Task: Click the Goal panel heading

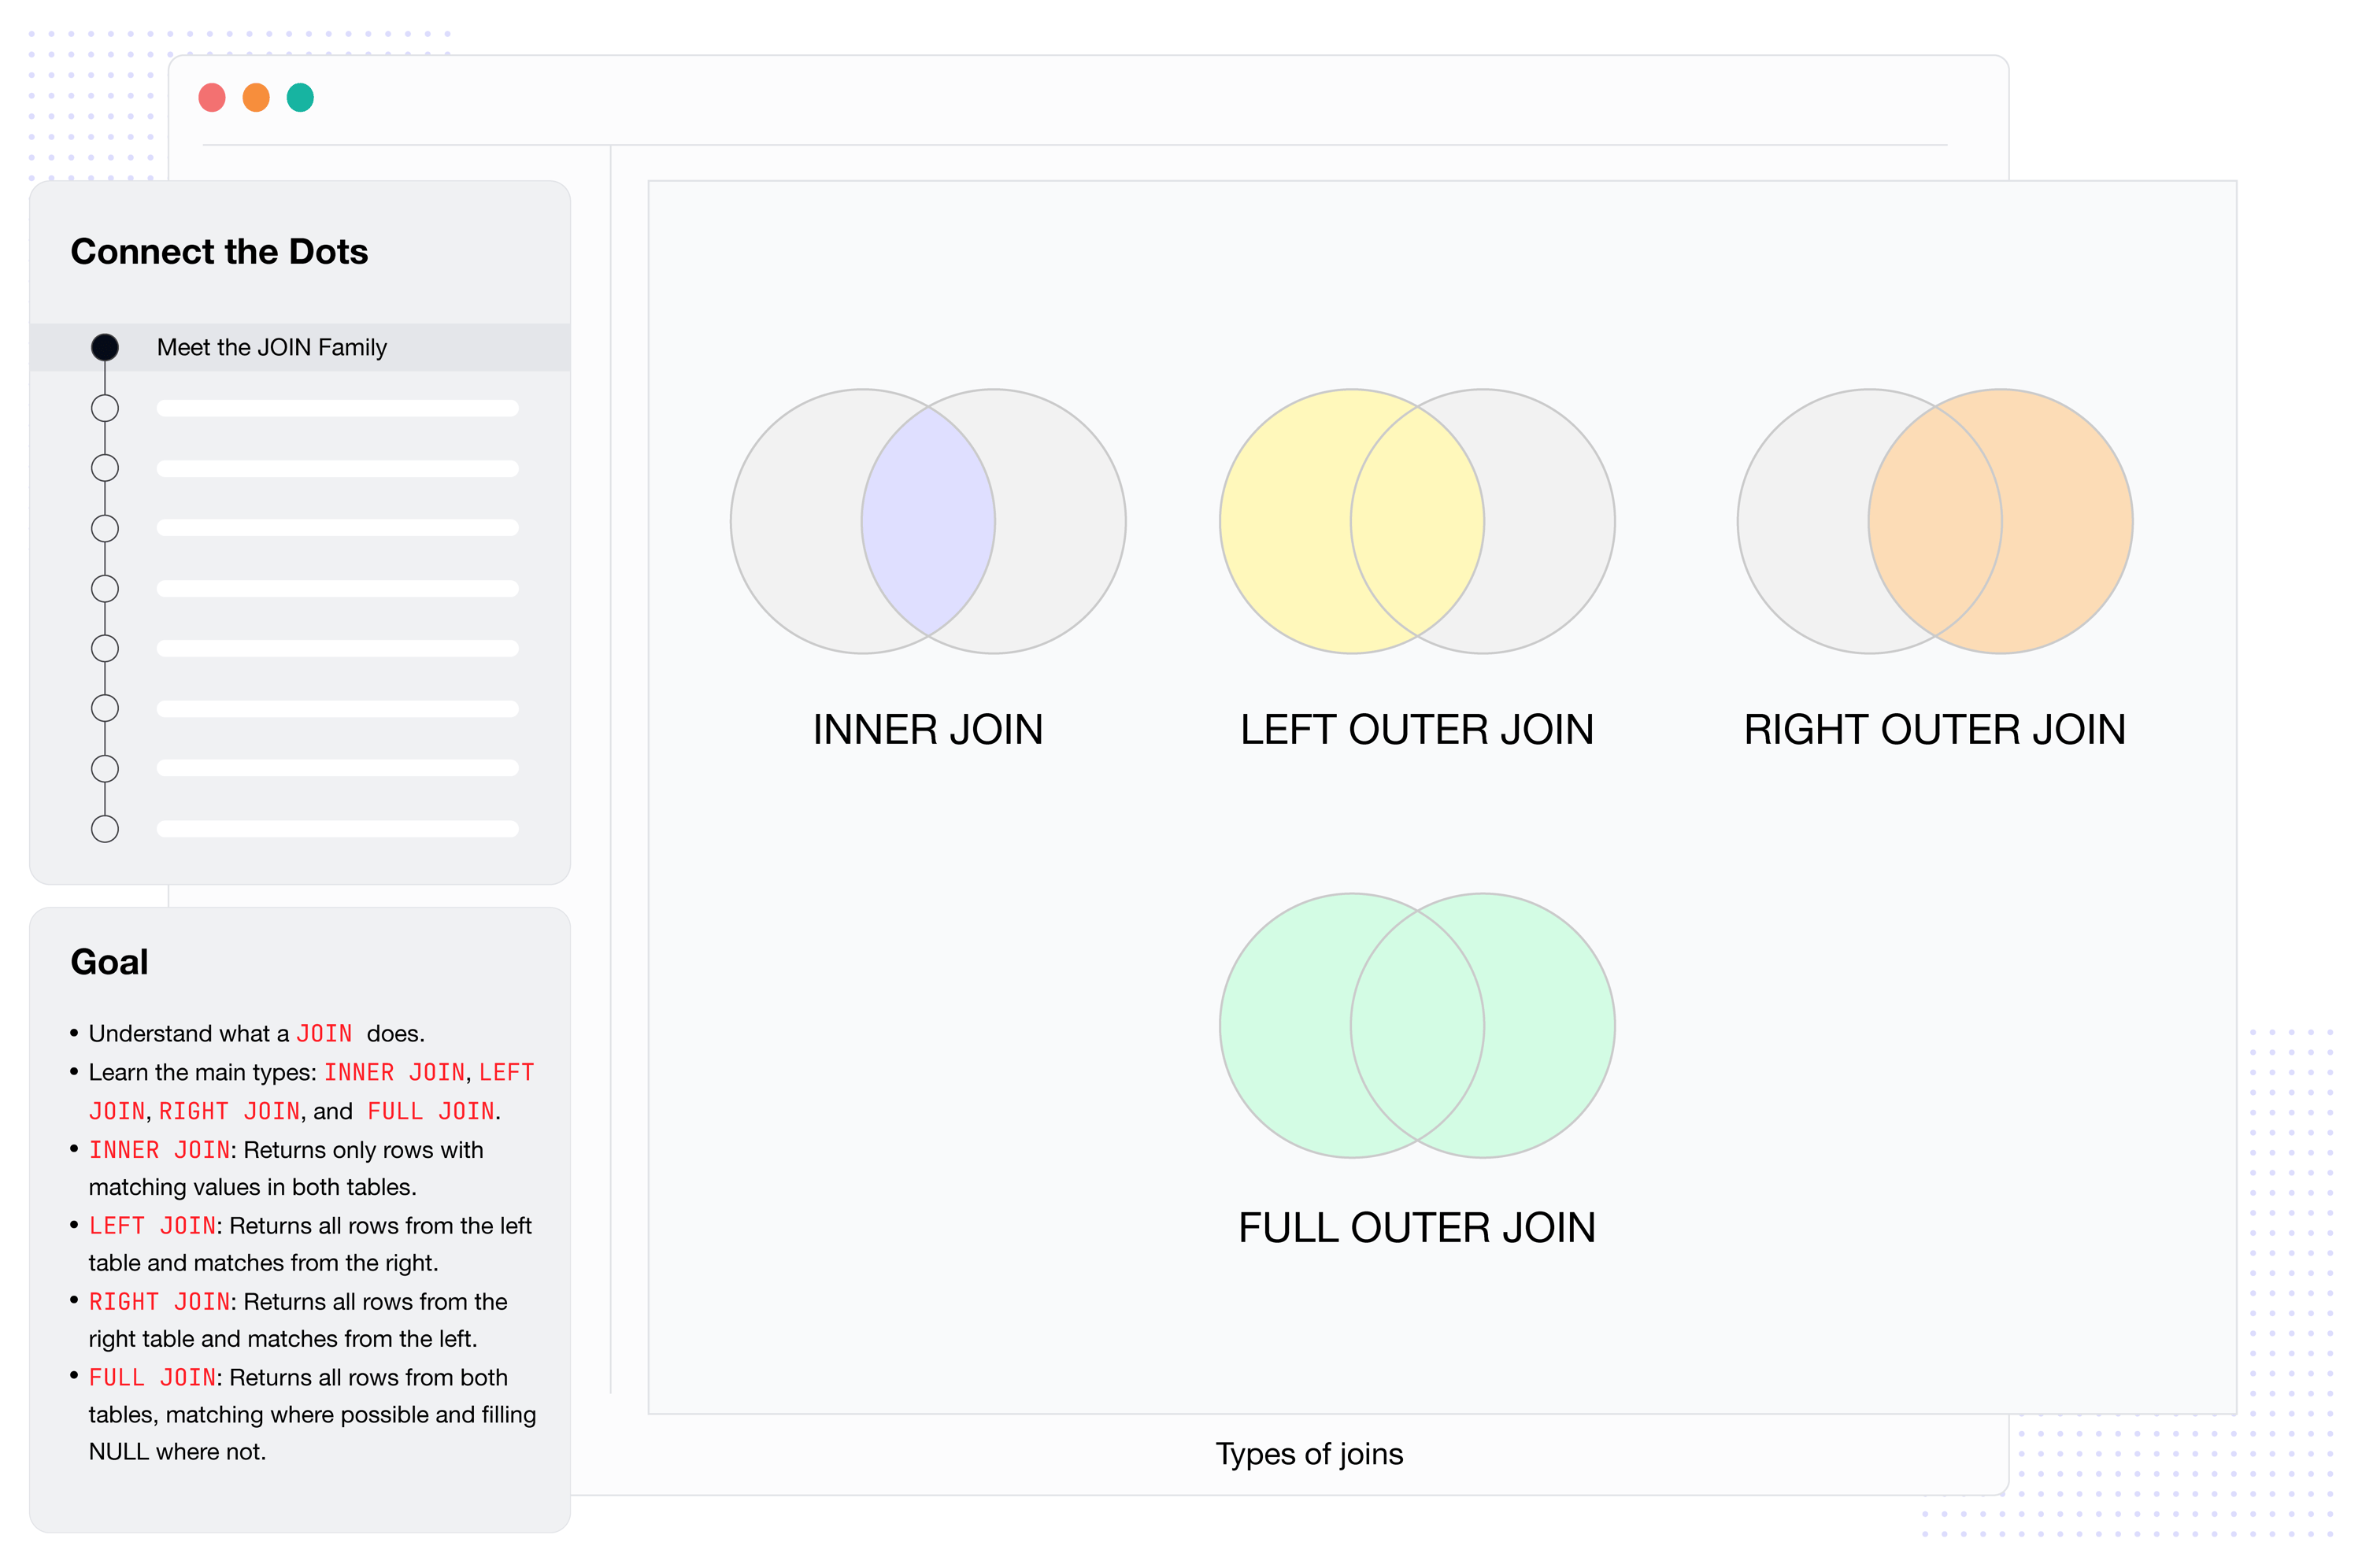Action: coord(109,962)
